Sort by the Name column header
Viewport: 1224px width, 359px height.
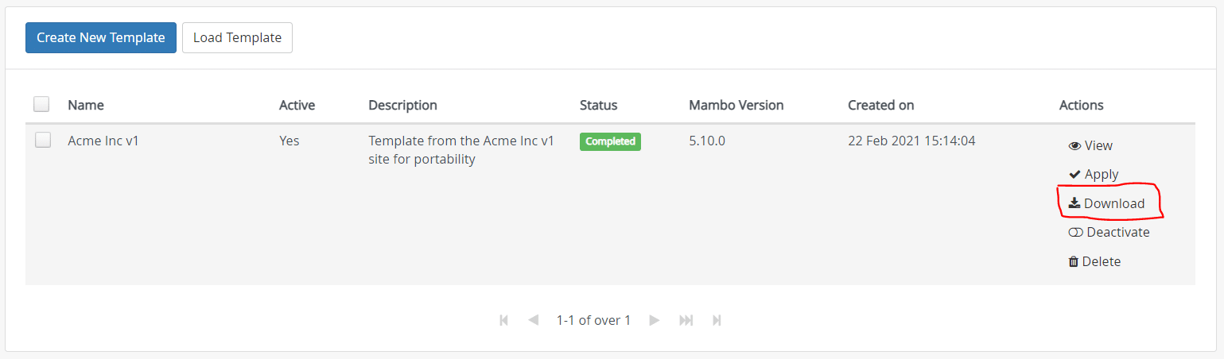click(86, 105)
